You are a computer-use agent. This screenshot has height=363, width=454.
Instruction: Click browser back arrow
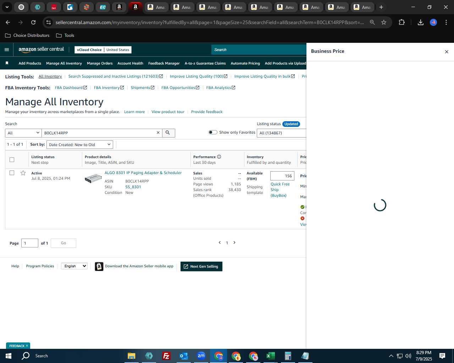[x=8, y=22]
